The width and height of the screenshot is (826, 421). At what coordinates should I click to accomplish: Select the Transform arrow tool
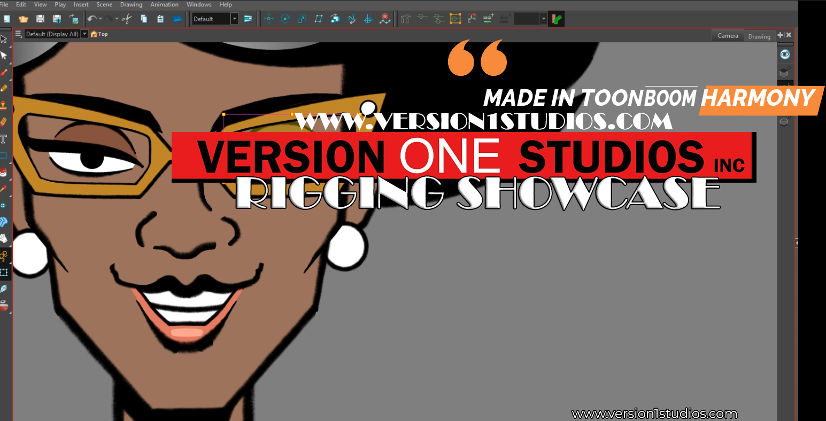click(x=4, y=39)
